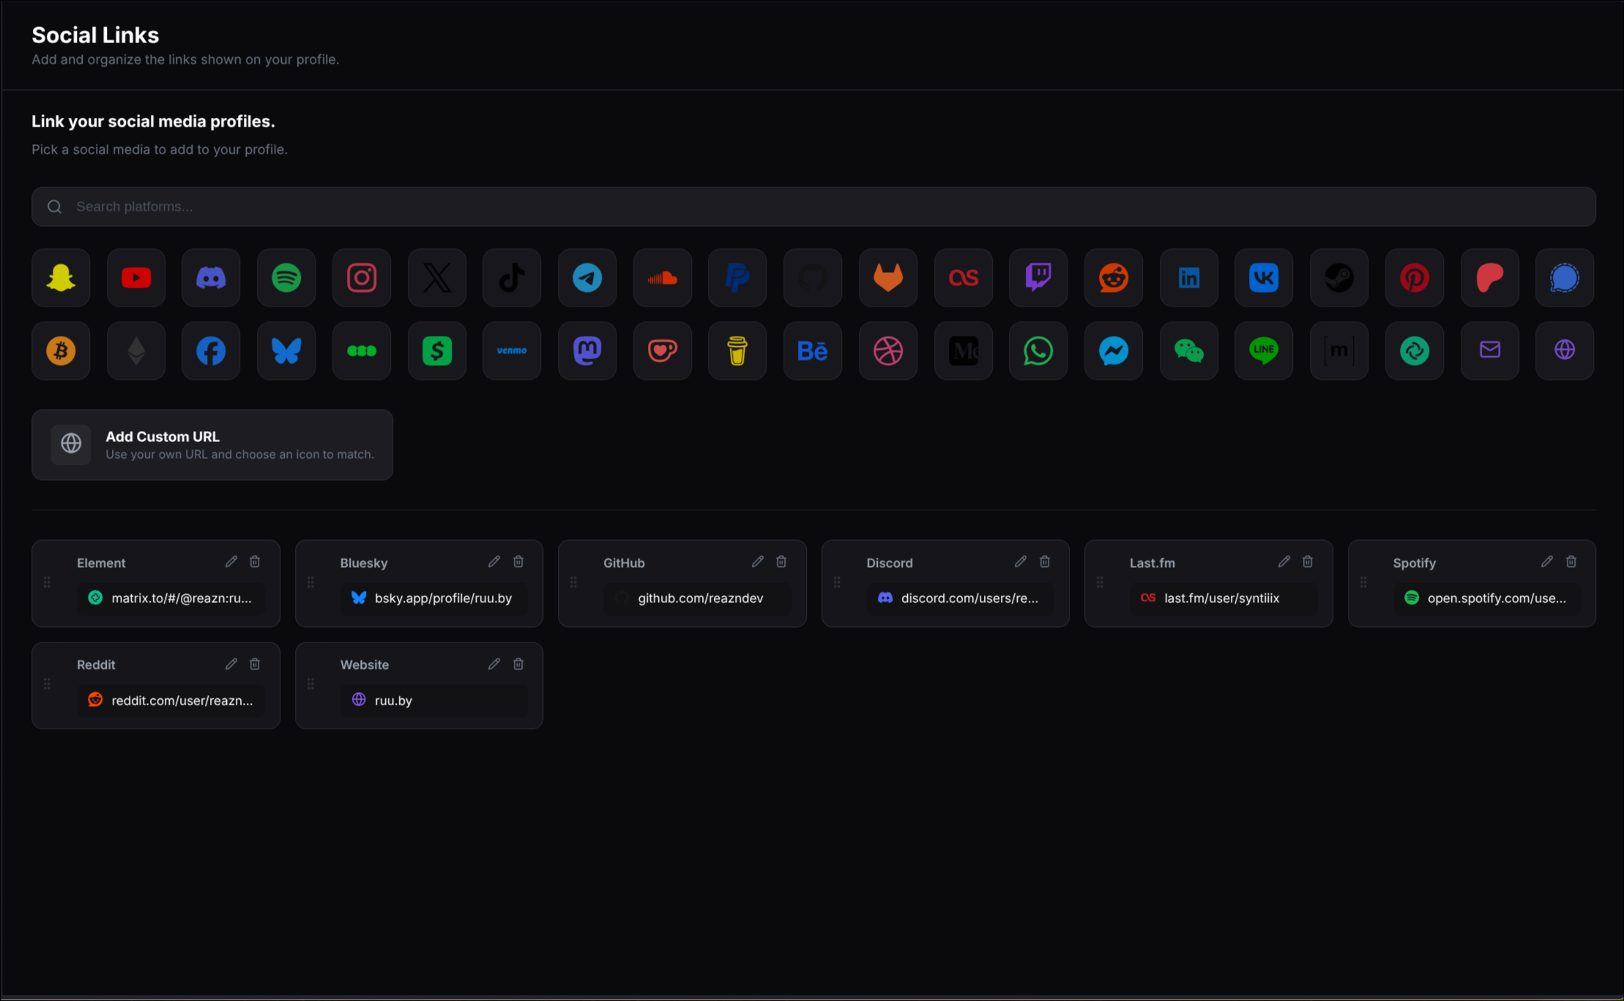Viewport: 1624px width, 1001px height.
Task: Add Matrix via the [m] icon
Action: coord(1339,351)
